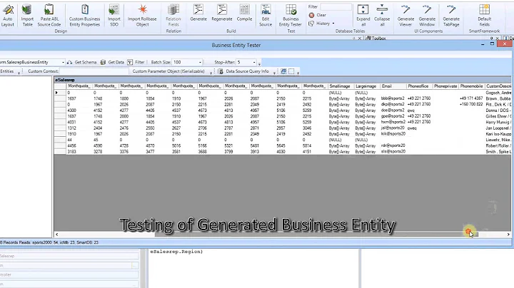Open toolbar overflow after Stop-After
The height and width of the screenshot is (288, 514).
(259, 63)
